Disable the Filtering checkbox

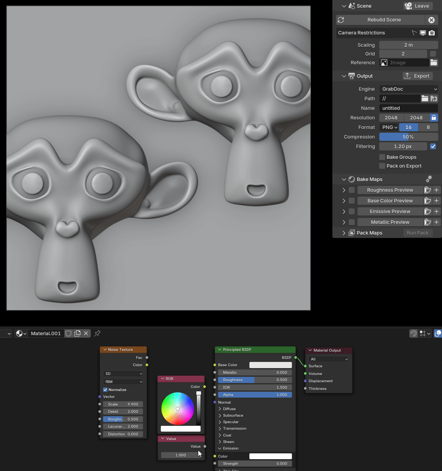point(433,146)
